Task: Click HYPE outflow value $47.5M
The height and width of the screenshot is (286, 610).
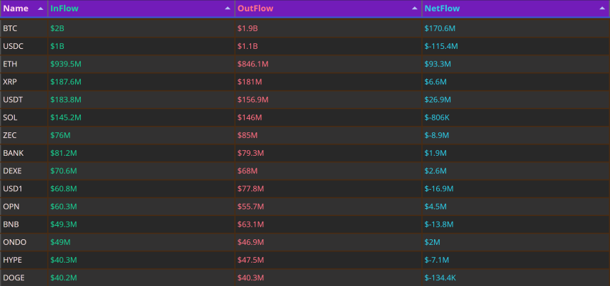Action: [x=250, y=260]
